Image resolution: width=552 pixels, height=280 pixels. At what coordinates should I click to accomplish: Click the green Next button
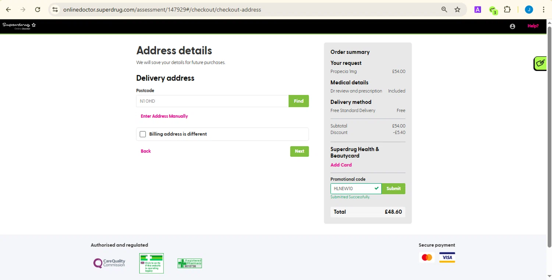[x=300, y=151]
